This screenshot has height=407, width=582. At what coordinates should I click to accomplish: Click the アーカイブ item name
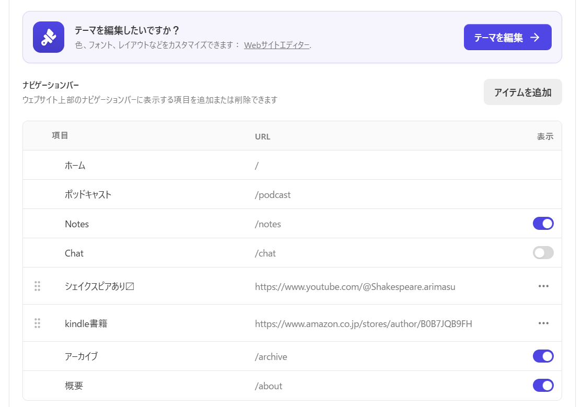tap(82, 356)
